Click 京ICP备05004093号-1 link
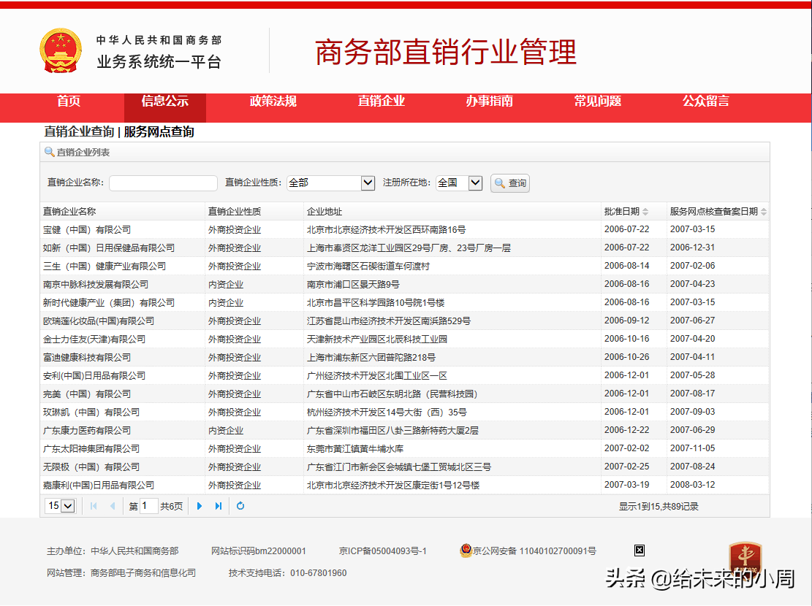Screen dimensions: 812x606 (x=383, y=551)
